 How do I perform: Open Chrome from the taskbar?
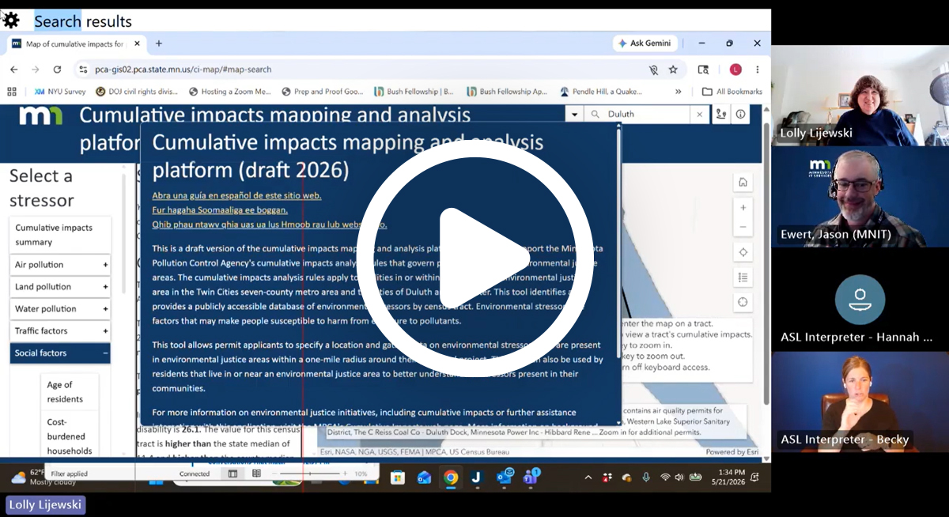(x=450, y=477)
